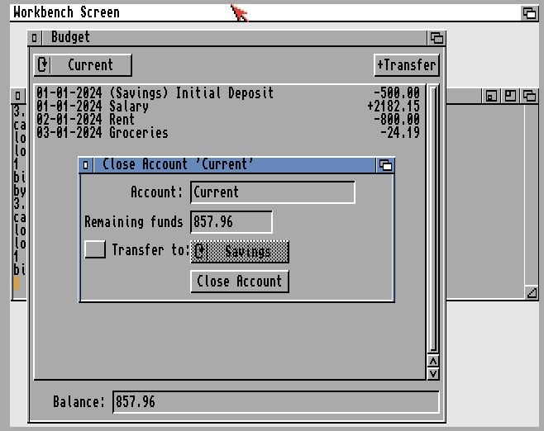The width and height of the screenshot is (544, 431).
Task: Click the transaction list scrollbar track
Action: point(433,219)
